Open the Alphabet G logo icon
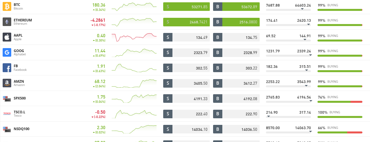This screenshot has width=370, height=142. [x=7, y=52]
